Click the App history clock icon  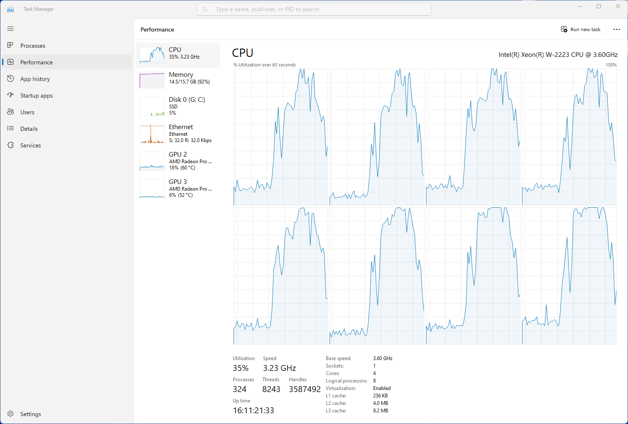(10, 78)
